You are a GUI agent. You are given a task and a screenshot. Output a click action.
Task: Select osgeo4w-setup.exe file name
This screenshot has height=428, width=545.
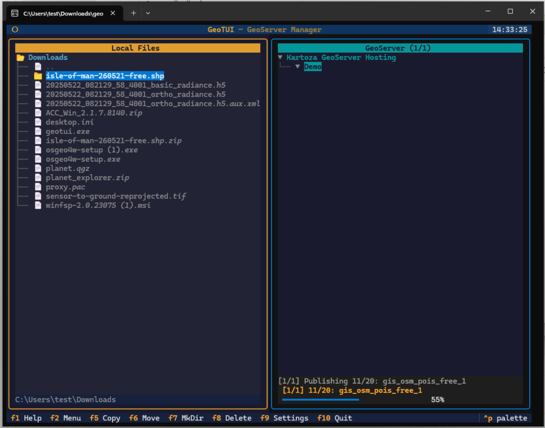[x=83, y=159]
